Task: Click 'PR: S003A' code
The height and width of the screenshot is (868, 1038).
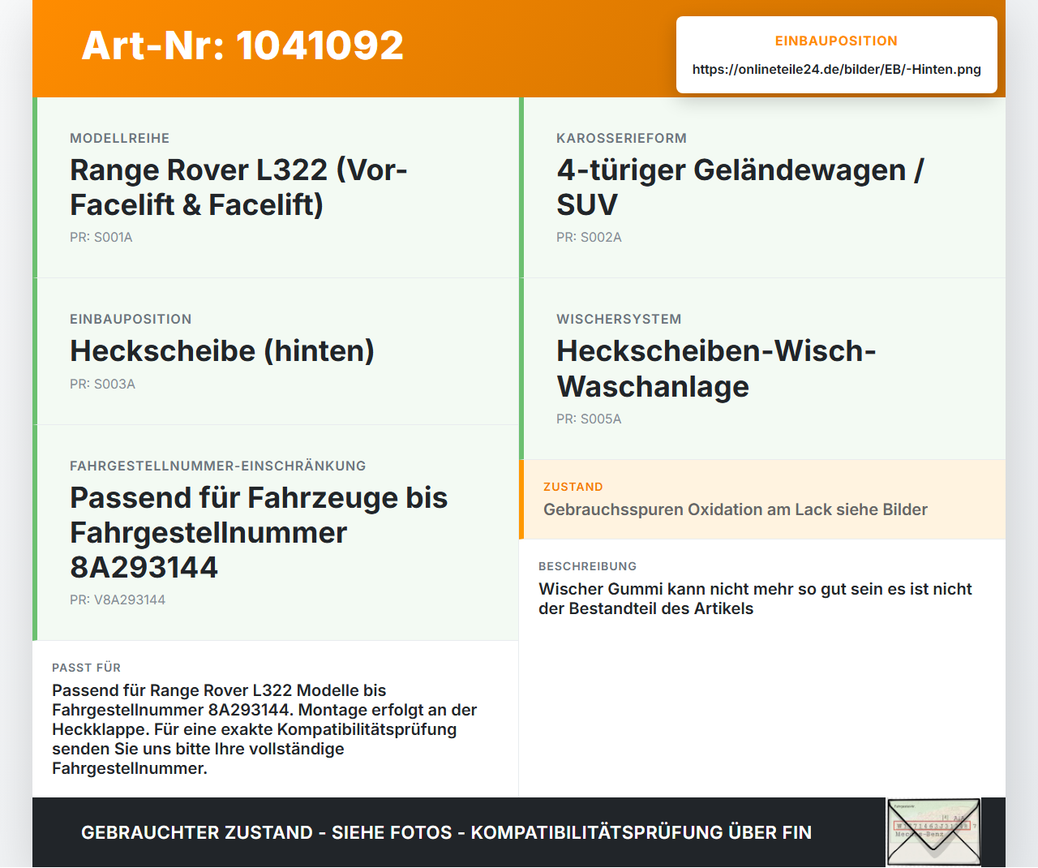Action: tap(102, 384)
